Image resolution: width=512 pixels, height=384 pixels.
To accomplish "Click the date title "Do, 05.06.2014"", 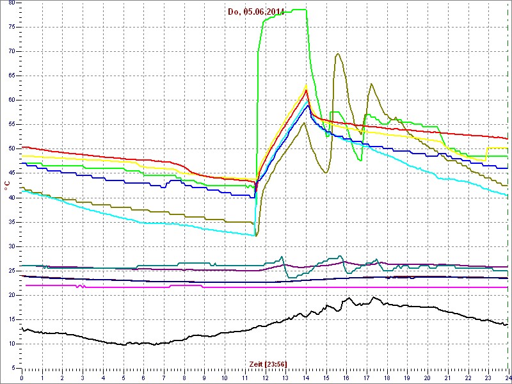I will [x=256, y=12].
